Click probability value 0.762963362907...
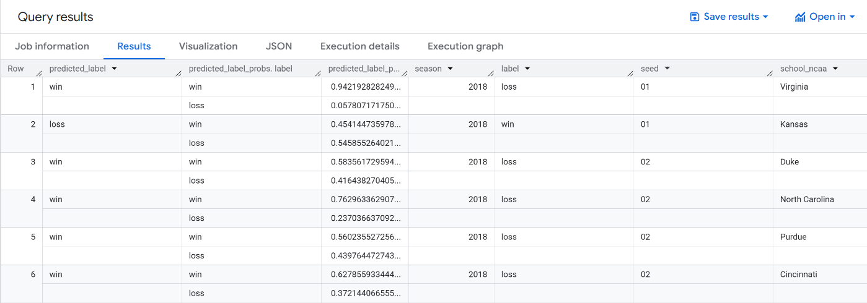Image resolution: width=867 pixels, height=303 pixels. point(364,199)
